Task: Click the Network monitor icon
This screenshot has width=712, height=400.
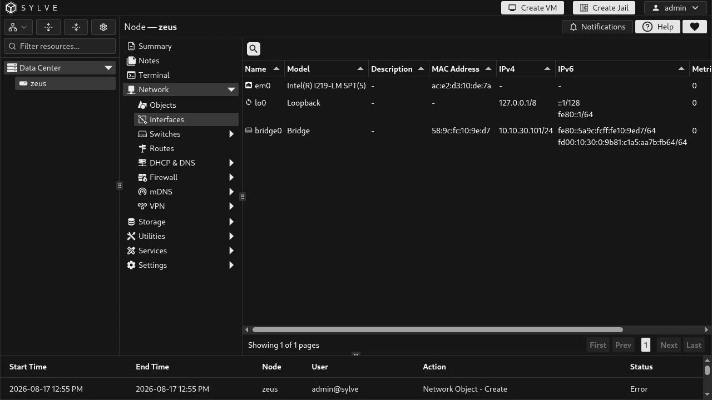Action: (131, 89)
